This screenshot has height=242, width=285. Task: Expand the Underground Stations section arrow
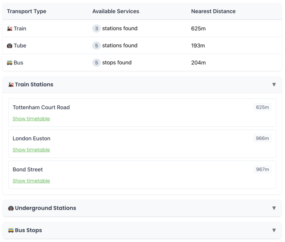click(274, 208)
